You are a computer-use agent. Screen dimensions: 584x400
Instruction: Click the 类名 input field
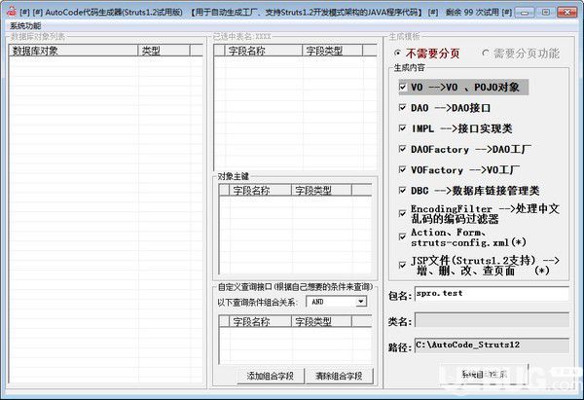pos(492,320)
